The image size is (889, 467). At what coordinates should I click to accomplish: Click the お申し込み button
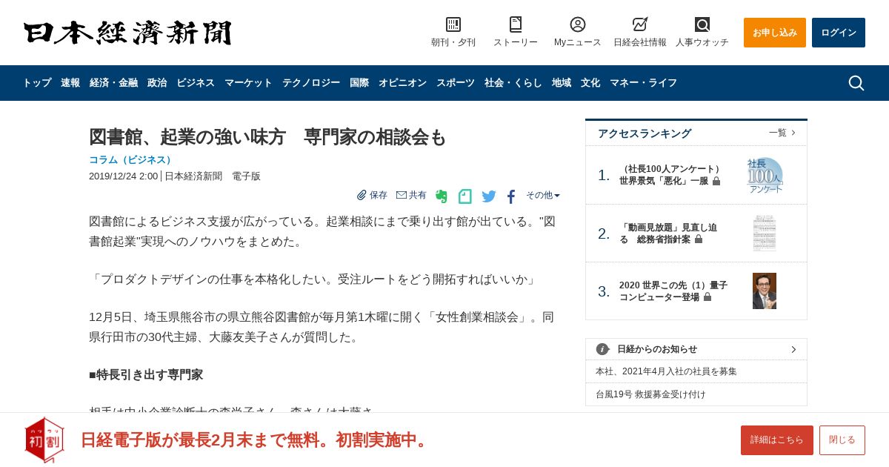click(775, 33)
